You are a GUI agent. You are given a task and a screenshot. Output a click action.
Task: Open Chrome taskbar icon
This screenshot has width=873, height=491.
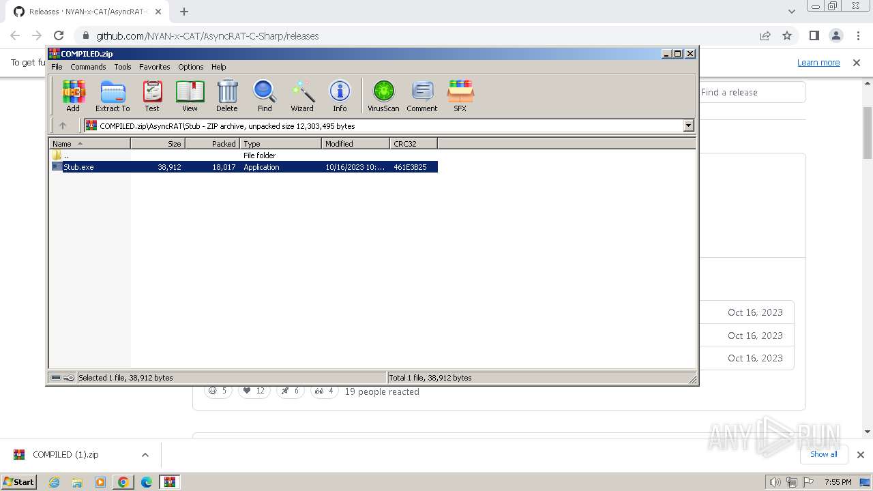point(123,482)
